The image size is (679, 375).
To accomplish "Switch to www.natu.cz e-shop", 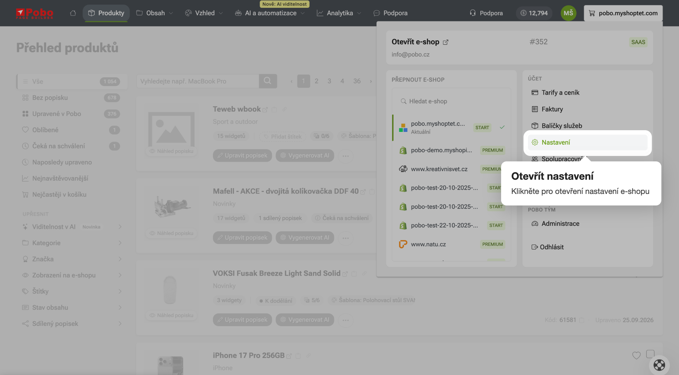I will tap(452, 244).
